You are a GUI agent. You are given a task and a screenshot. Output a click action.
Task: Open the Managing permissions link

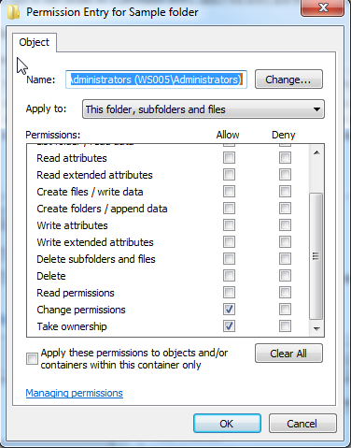[74, 393]
